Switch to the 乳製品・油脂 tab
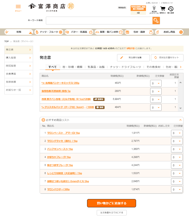Viewport: 189px width, 224px height. coord(96,67)
